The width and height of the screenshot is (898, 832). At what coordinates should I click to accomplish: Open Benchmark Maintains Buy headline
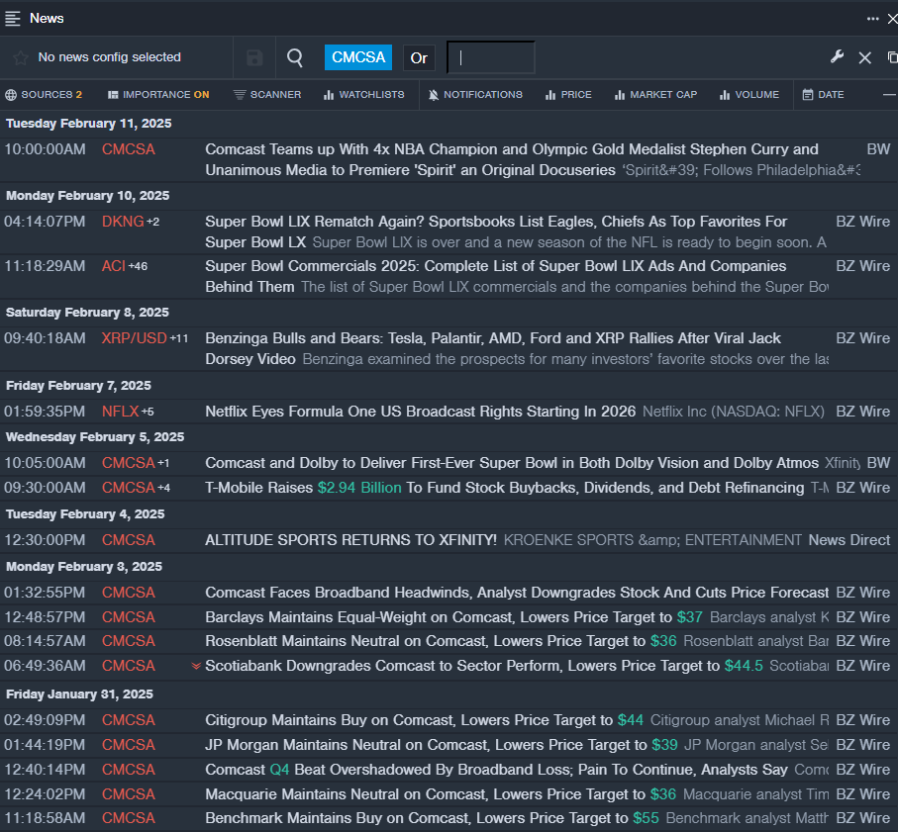[432, 818]
